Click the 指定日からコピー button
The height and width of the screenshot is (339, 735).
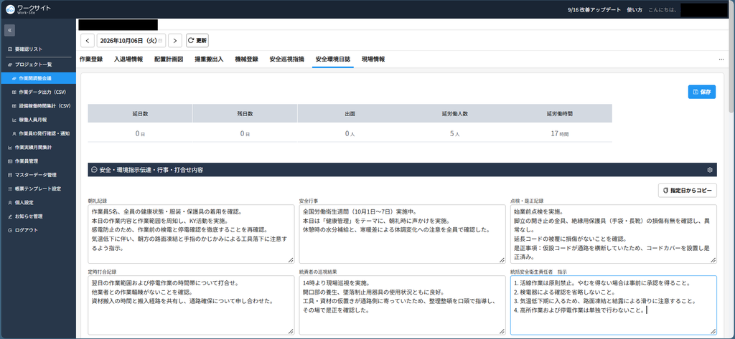(687, 191)
